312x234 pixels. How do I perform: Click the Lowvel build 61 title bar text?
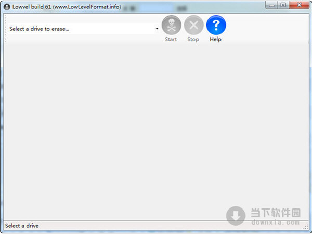(x=67, y=6)
